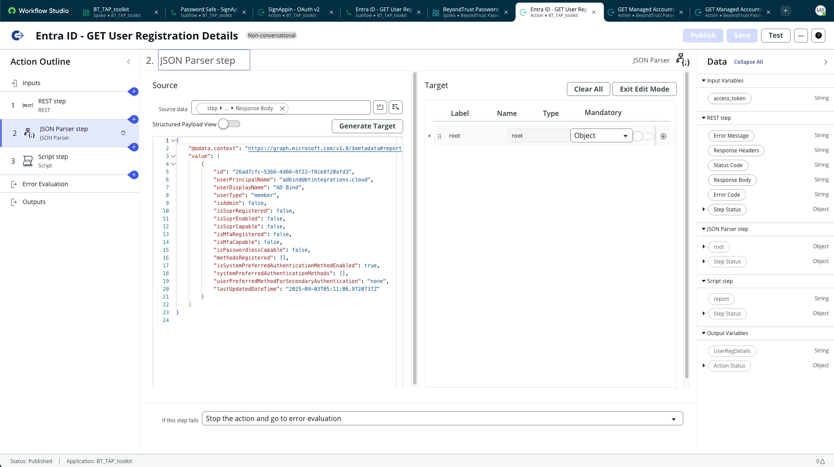Click the notifications bell in status bar
Screen dimensions: 834x467
pyautogui.click(x=823, y=461)
